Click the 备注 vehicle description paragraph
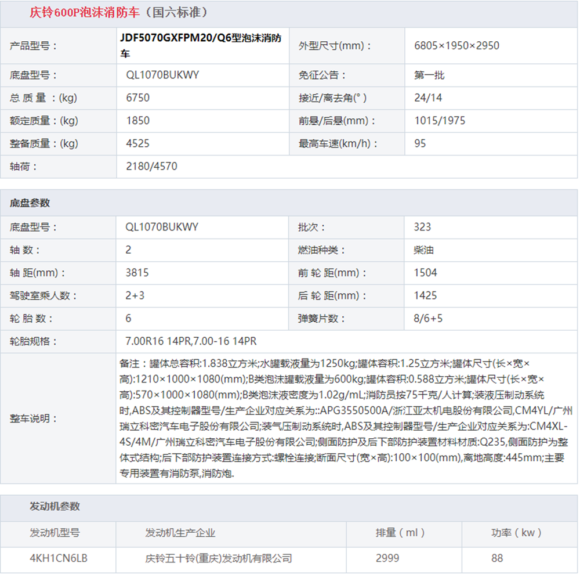This screenshot has height=574, width=580. click(346, 418)
